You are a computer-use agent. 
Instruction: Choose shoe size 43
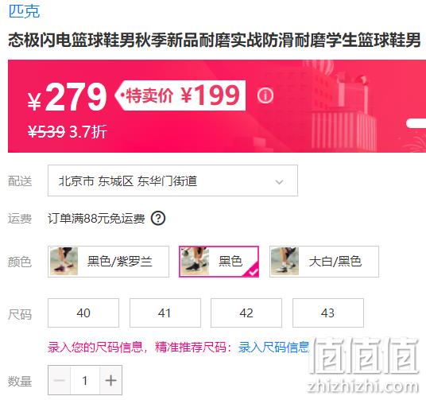point(328,313)
